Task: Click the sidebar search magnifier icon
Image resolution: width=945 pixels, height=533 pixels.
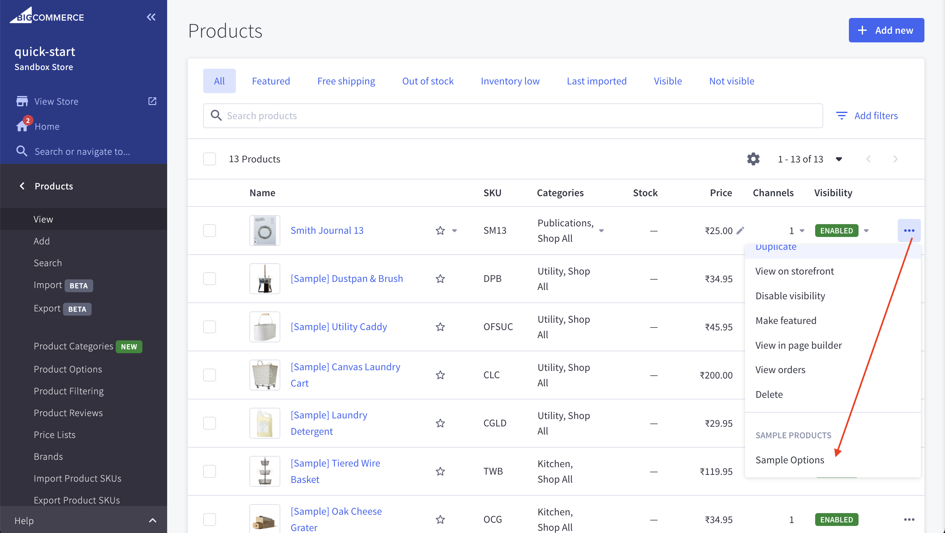Action: coord(22,151)
